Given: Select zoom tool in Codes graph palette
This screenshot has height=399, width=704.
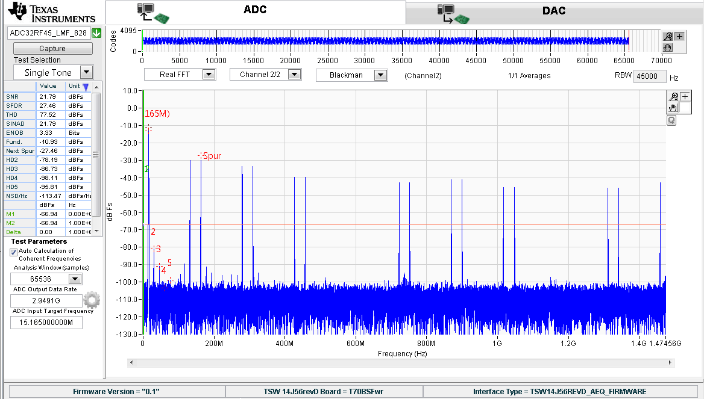Looking at the screenshot, I should pyautogui.click(x=668, y=36).
